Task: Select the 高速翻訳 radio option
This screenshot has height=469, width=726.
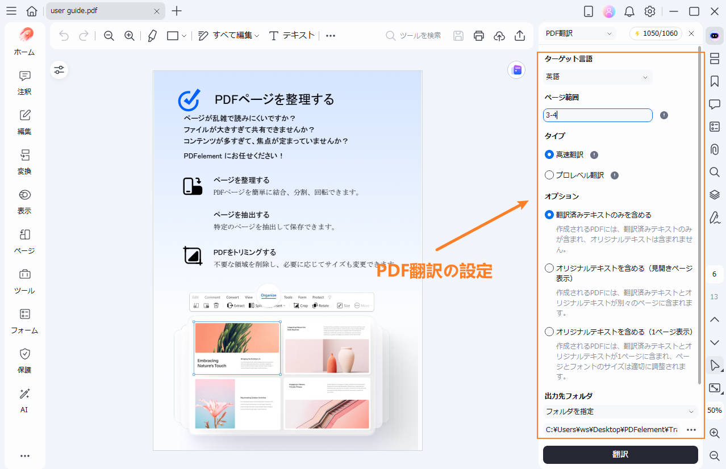Action: (549, 154)
